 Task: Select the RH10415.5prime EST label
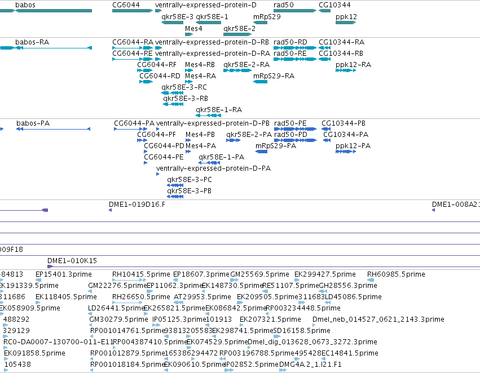tap(141, 274)
